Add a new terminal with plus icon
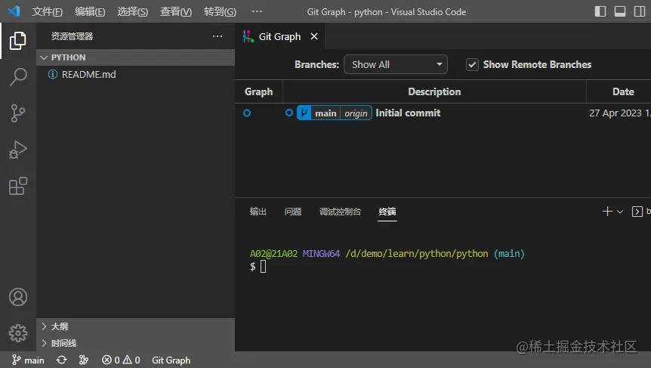 (x=607, y=212)
